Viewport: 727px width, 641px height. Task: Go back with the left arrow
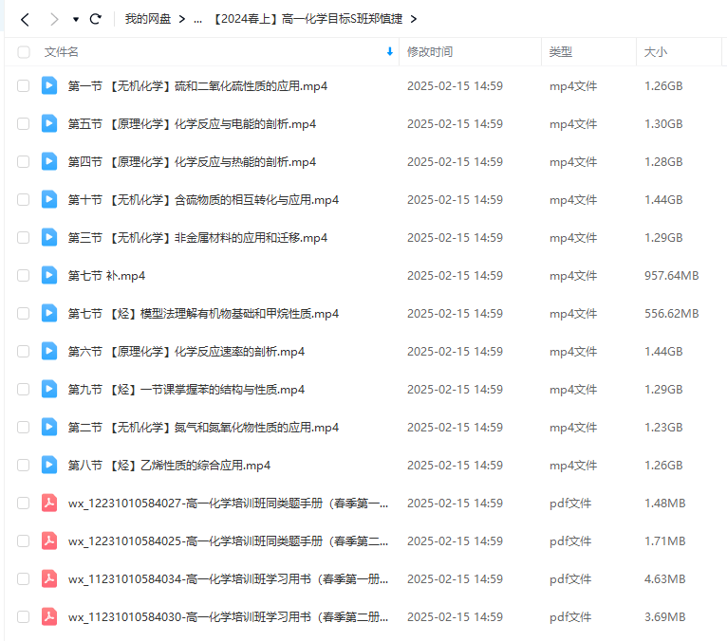click(25, 20)
